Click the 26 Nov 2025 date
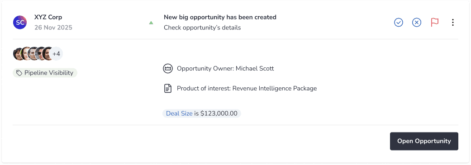This screenshot has width=471, height=165. [53, 28]
